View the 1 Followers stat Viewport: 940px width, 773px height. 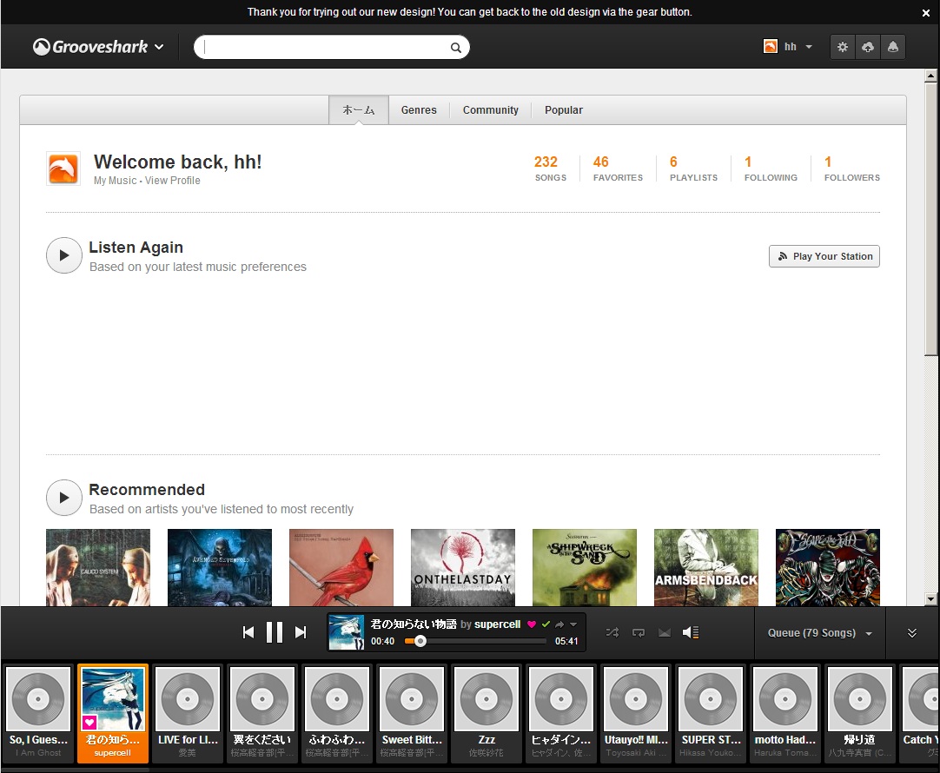pos(851,168)
